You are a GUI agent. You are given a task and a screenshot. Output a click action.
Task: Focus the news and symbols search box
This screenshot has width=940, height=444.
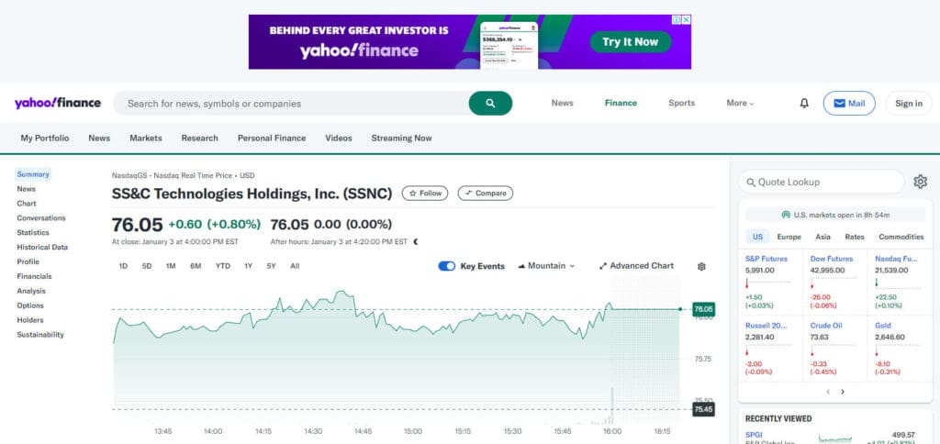pyautogui.click(x=291, y=103)
